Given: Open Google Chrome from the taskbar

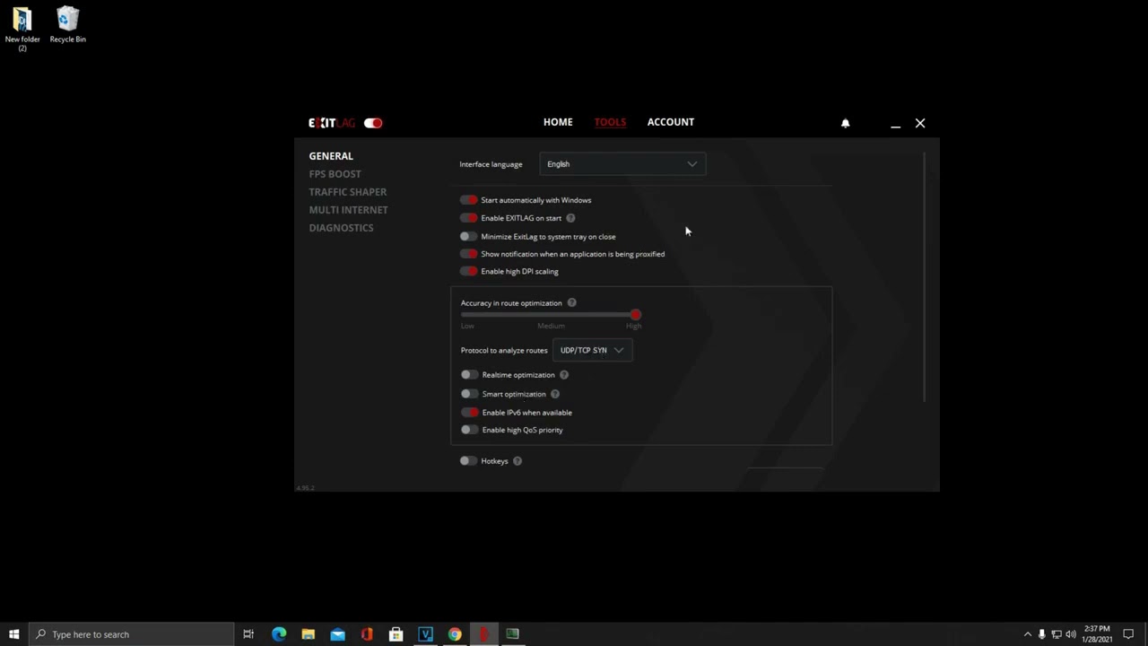Looking at the screenshot, I should click(455, 634).
